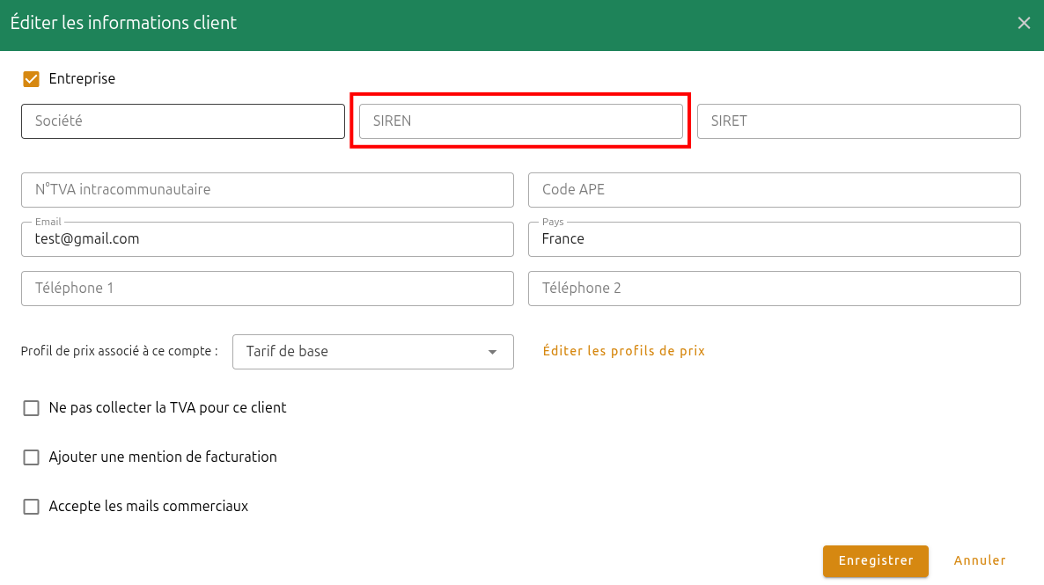Open the Tarif de base price profile dropdown

click(373, 351)
